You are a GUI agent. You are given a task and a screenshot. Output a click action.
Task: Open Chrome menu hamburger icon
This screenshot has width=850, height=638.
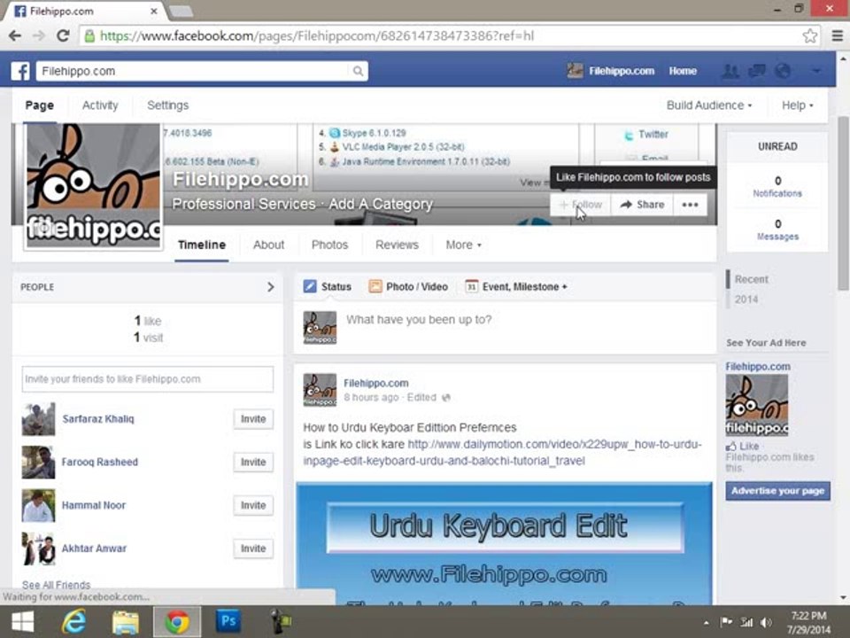(x=837, y=35)
